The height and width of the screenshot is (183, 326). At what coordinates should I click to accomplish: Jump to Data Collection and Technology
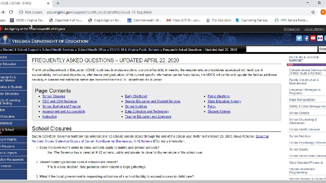click(x=147, y=111)
